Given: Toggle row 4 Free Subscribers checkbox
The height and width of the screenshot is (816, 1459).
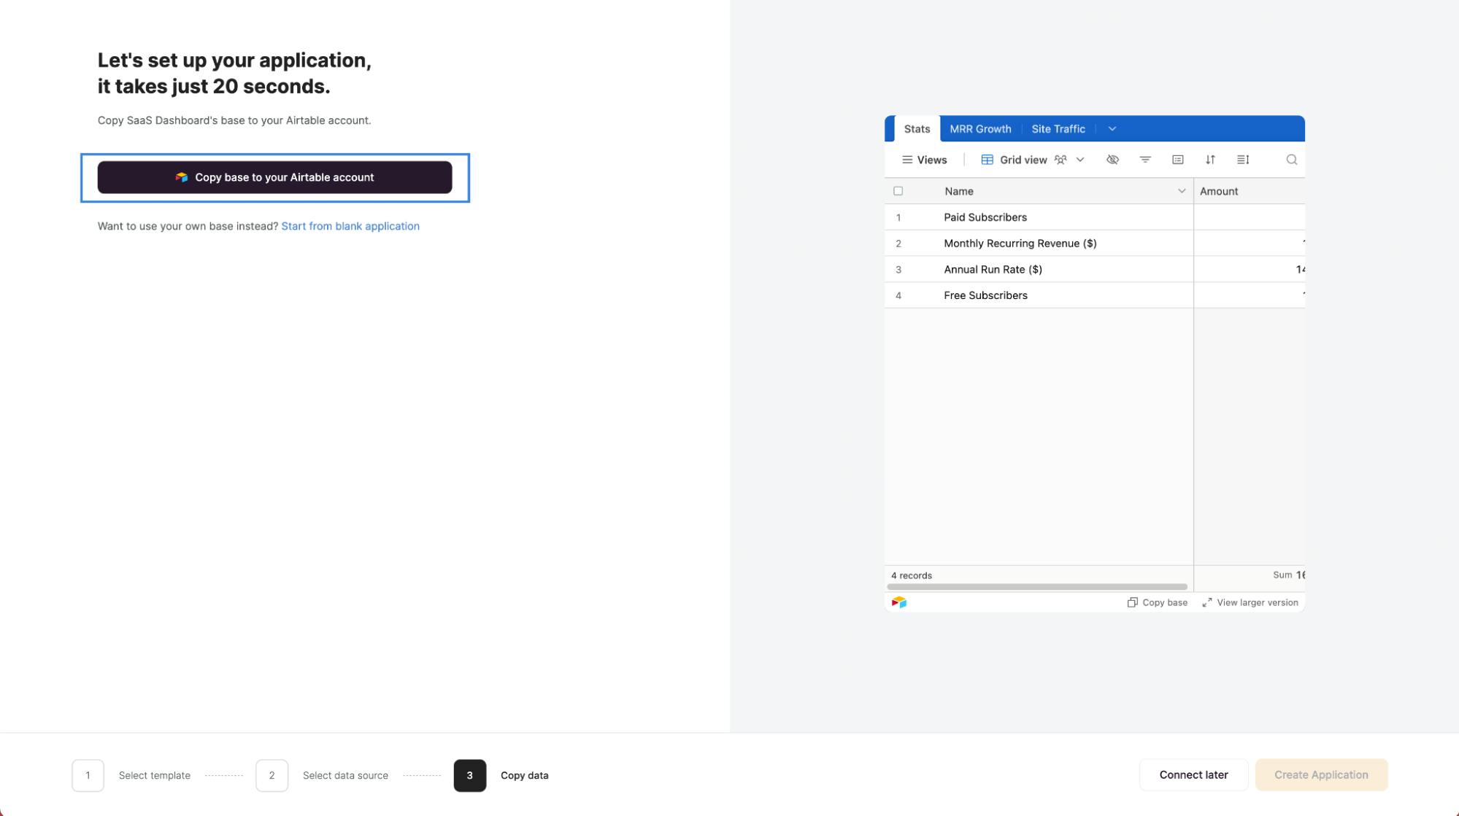Looking at the screenshot, I should [x=899, y=295].
